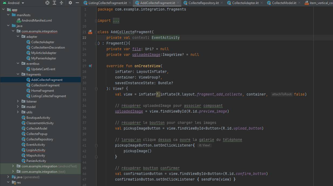Expand folded imports marker on line 3

click(x=96, y=21)
